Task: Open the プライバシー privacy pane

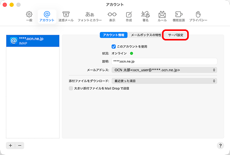Action: point(198,16)
